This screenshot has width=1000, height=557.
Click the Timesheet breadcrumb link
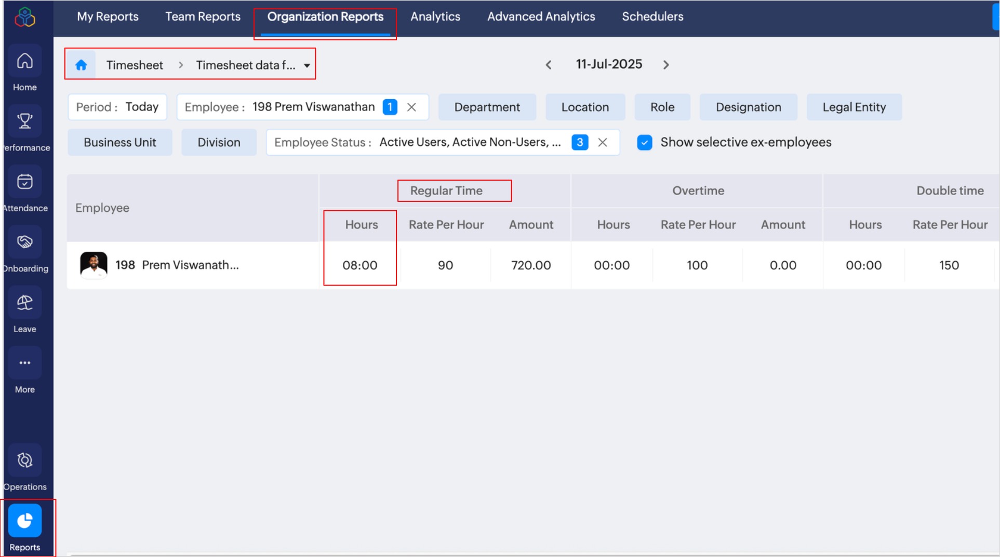click(x=135, y=65)
